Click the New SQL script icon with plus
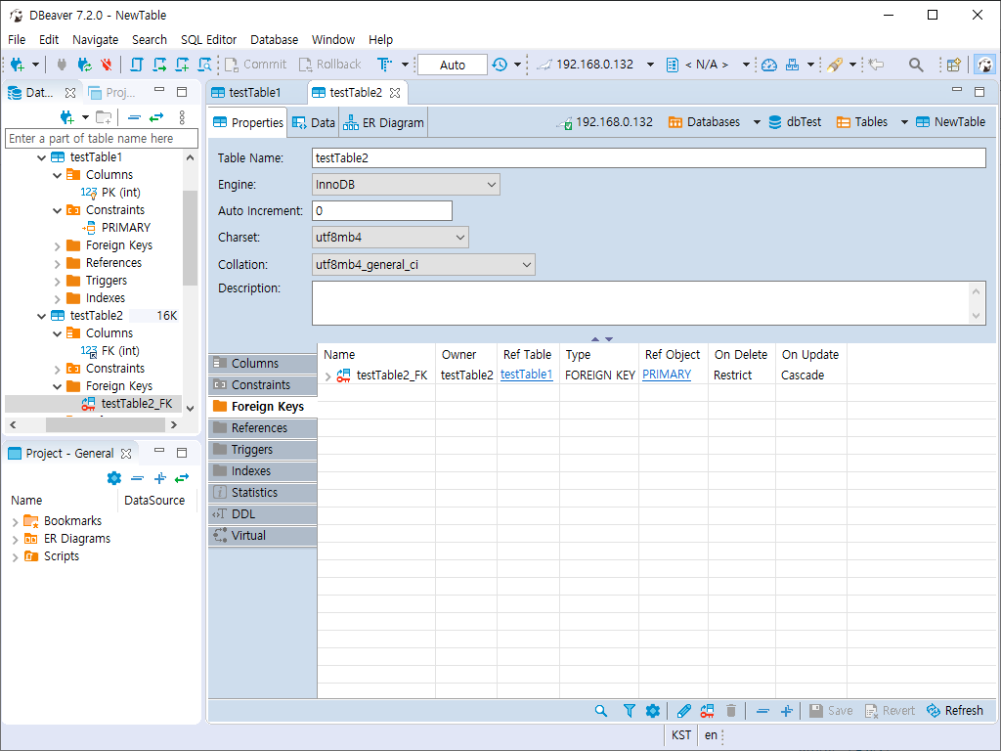 tap(183, 65)
